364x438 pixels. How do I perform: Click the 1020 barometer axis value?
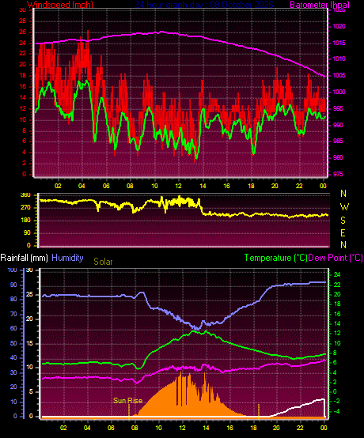pos(339,27)
